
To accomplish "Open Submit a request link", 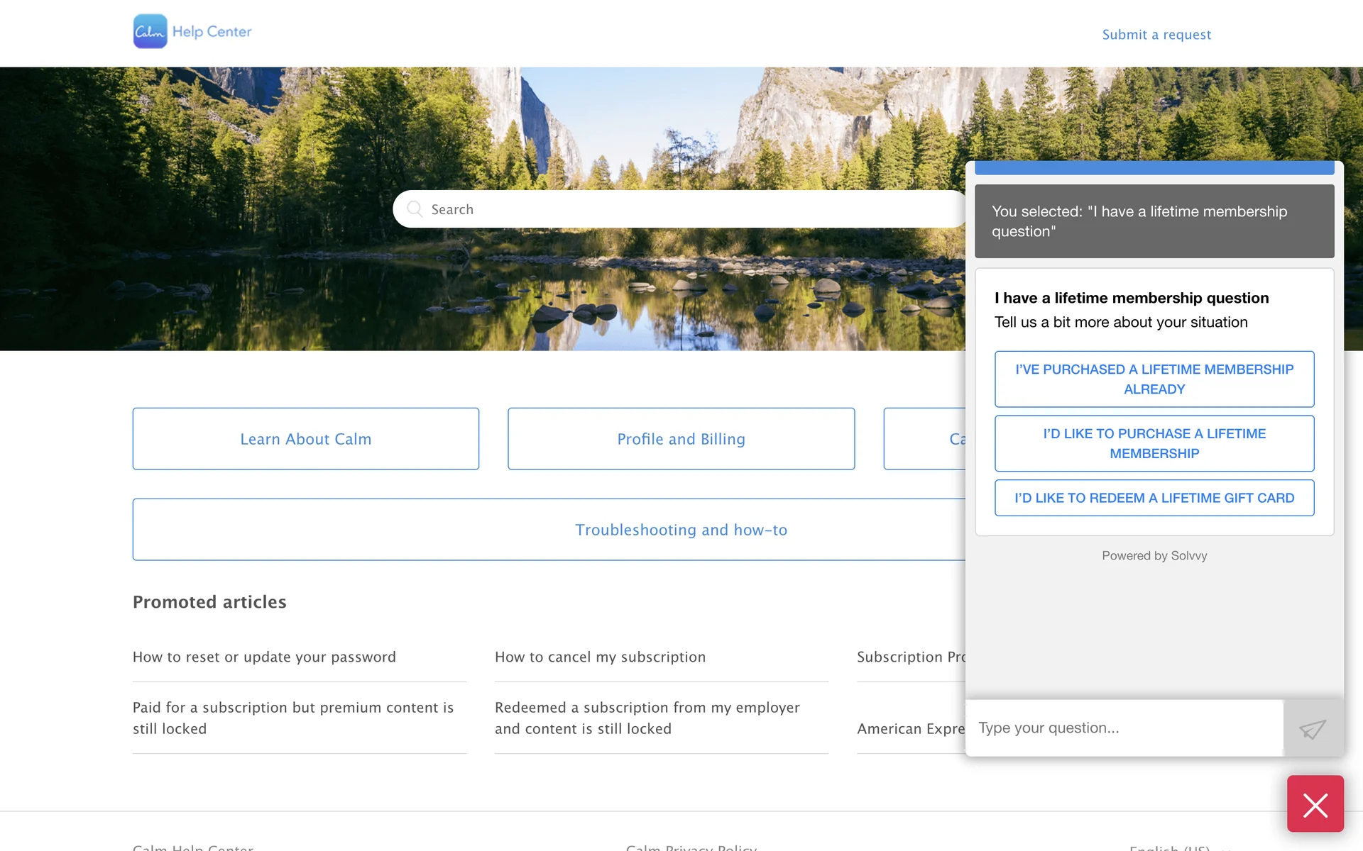I will [1156, 35].
